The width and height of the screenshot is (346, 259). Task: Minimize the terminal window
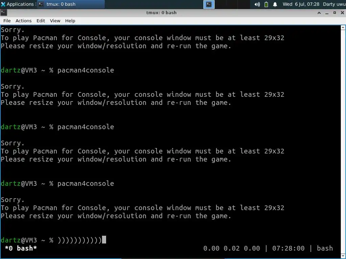click(327, 13)
